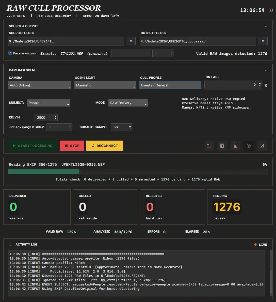The image size is (276, 302).
Task: Click the 'EVENT SUBJECT: requested=People' log line
Action: click(137, 284)
